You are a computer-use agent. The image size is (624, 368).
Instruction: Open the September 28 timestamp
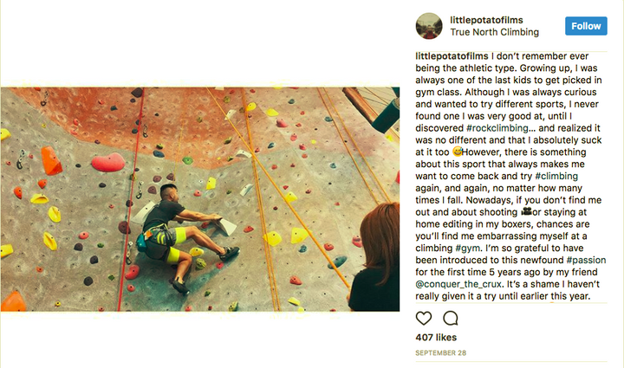click(440, 353)
